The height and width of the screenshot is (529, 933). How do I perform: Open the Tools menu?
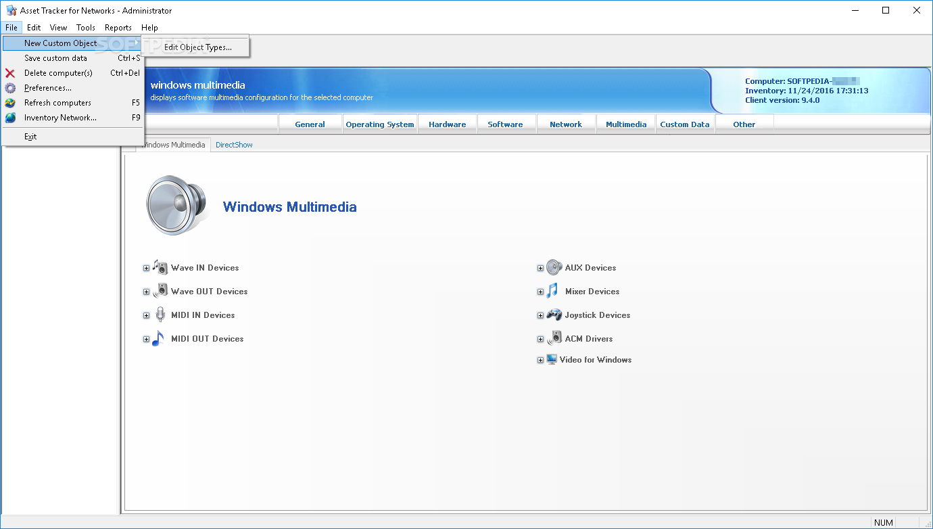pyautogui.click(x=86, y=28)
